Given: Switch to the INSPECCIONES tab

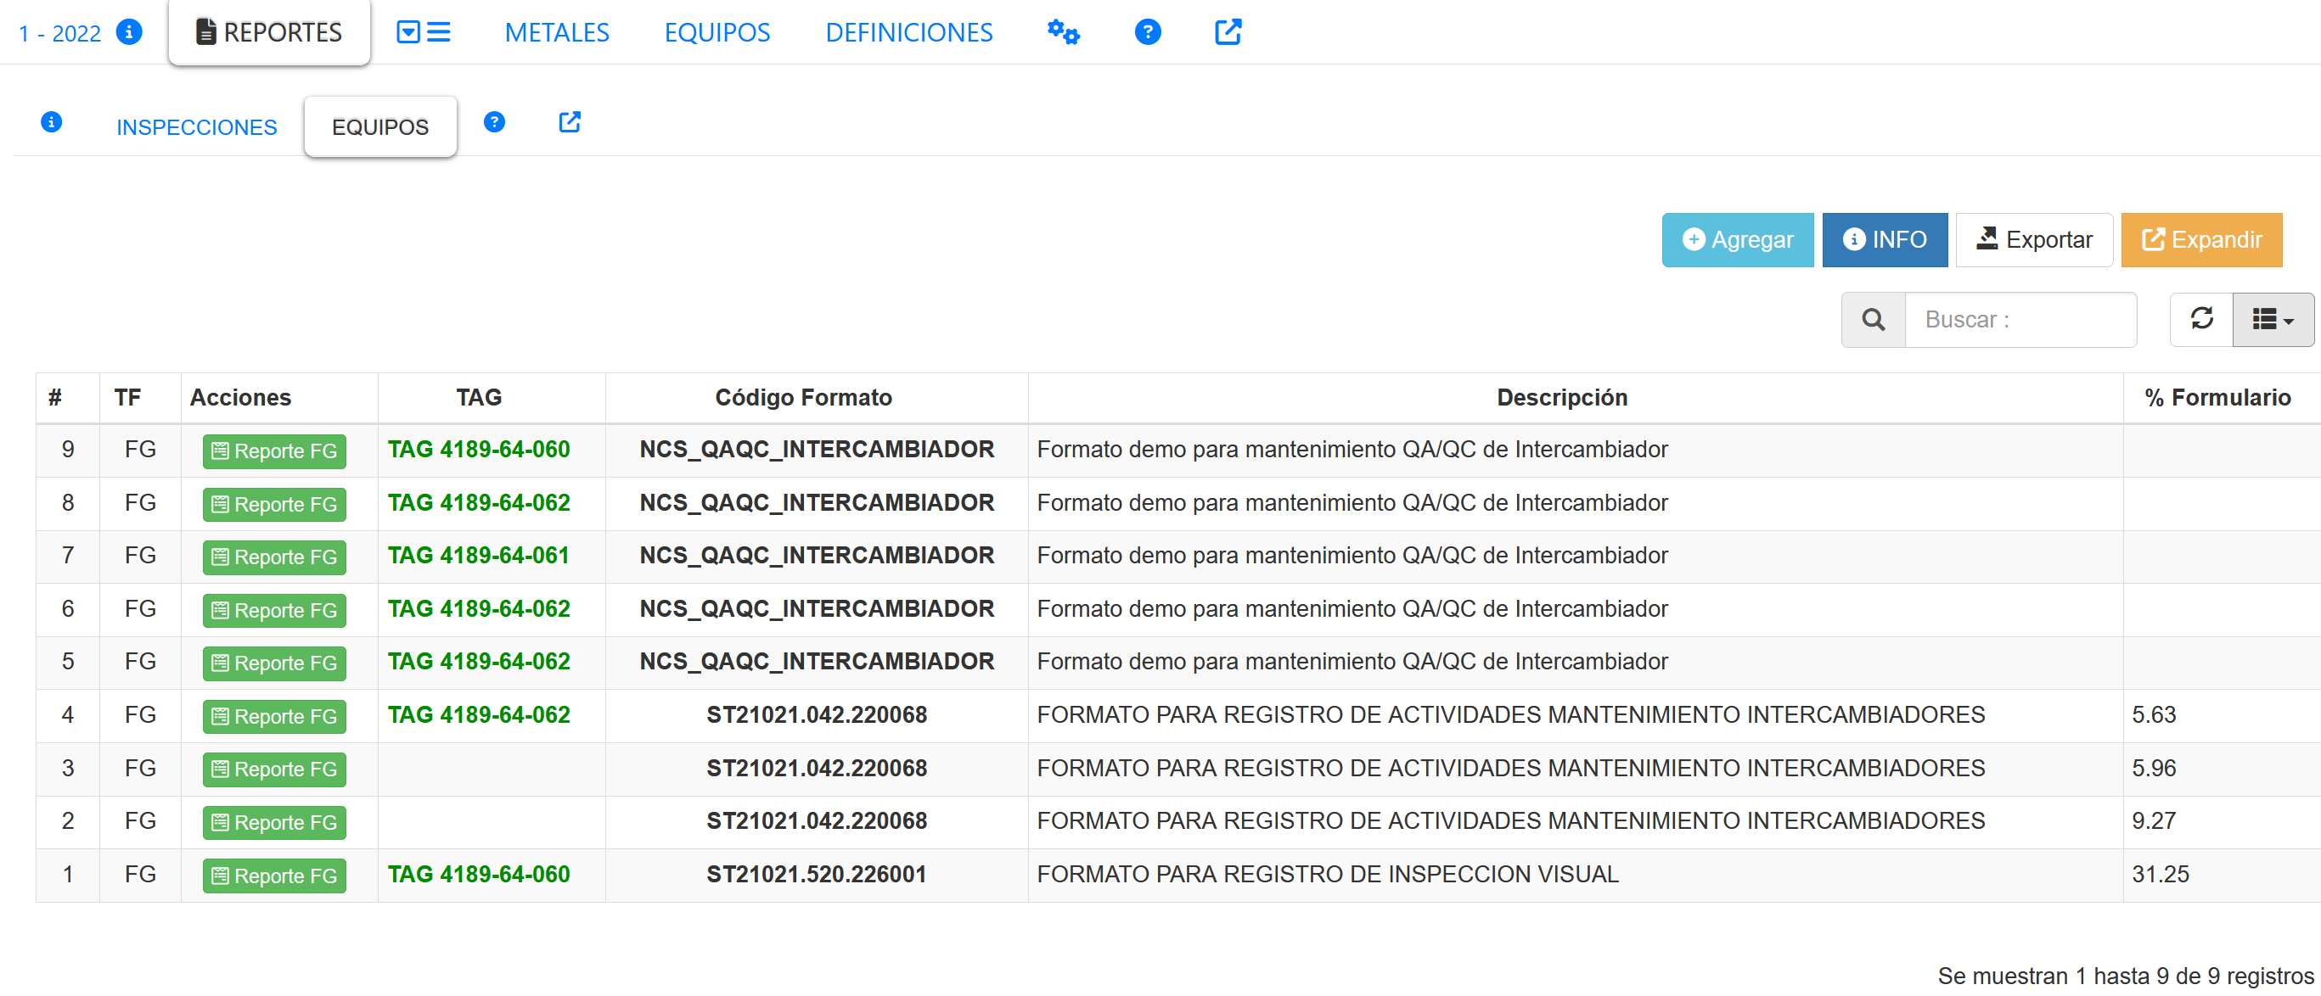Looking at the screenshot, I should [196, 127].
